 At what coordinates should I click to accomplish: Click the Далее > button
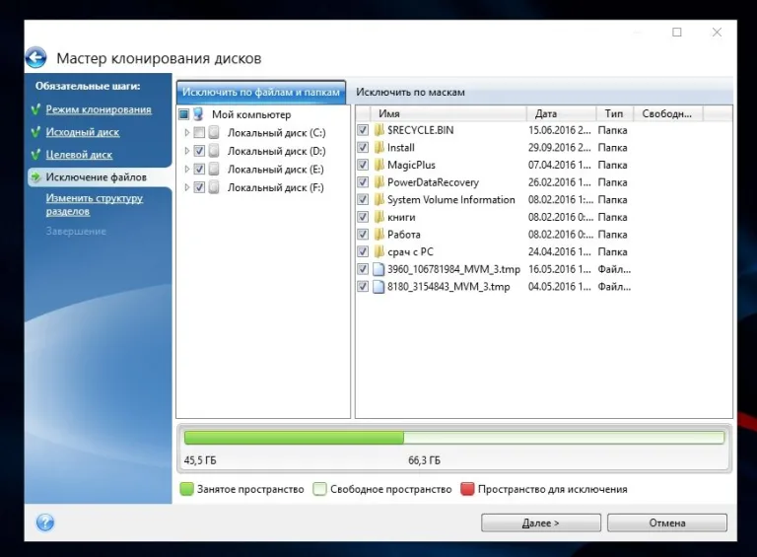tap(541, 522)
